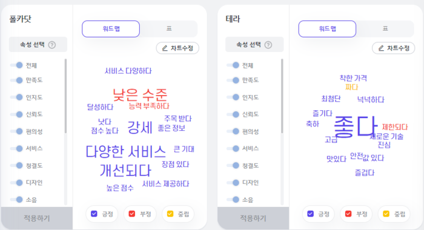Screen dimensions: 424x230
Task: Uncheck 부정 checkbox under 테라 word map
Action: coord(348,214)
